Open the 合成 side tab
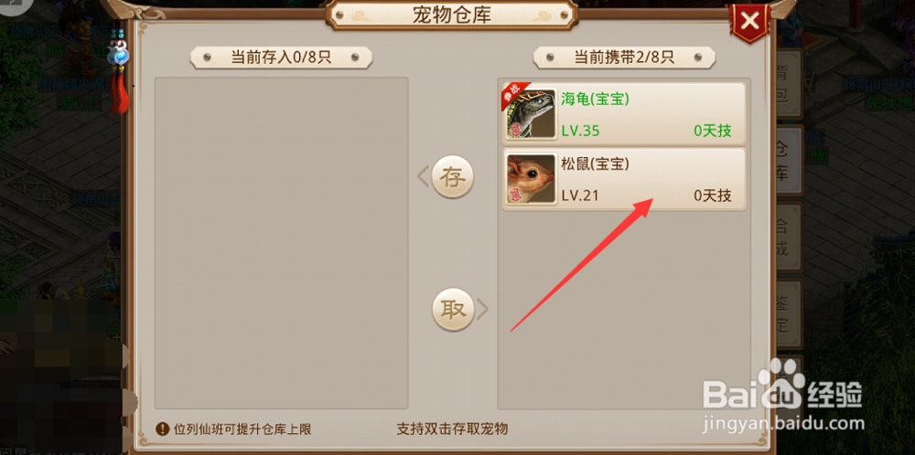Viewport: 915px width, 455px height. [x=789, y=237]
